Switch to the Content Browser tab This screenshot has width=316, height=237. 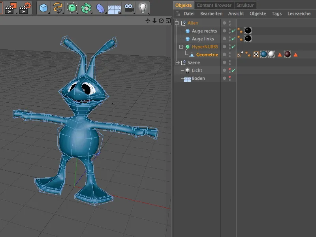tap(214, 5)
